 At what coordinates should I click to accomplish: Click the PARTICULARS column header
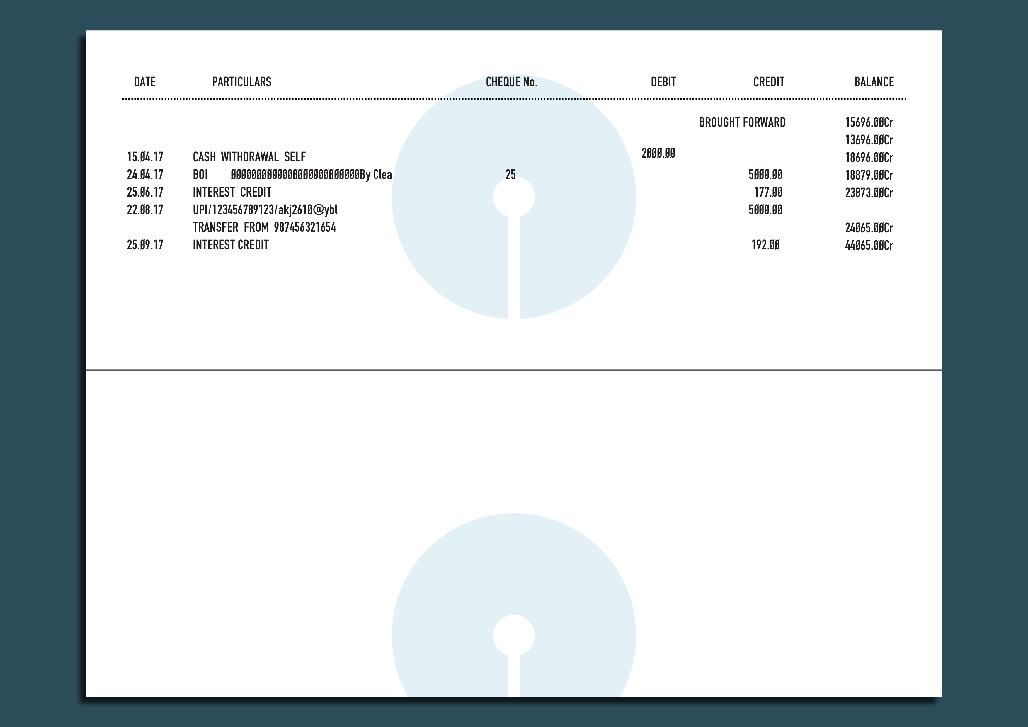241,82
